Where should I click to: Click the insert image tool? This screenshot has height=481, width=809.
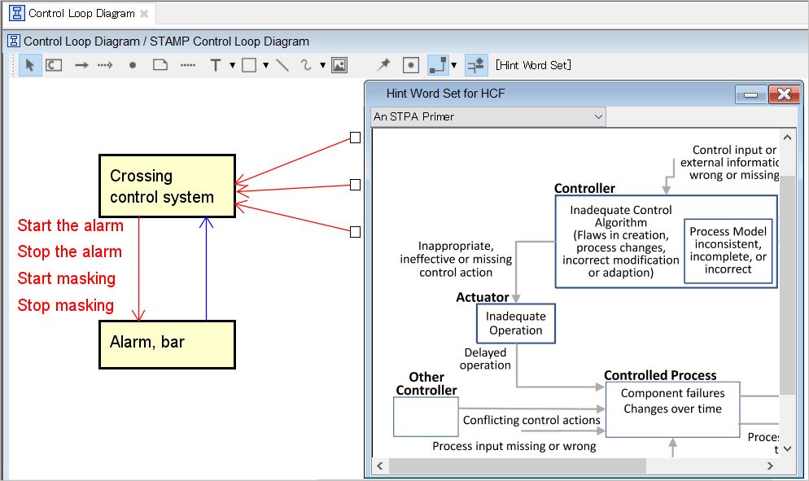[339, 65]
